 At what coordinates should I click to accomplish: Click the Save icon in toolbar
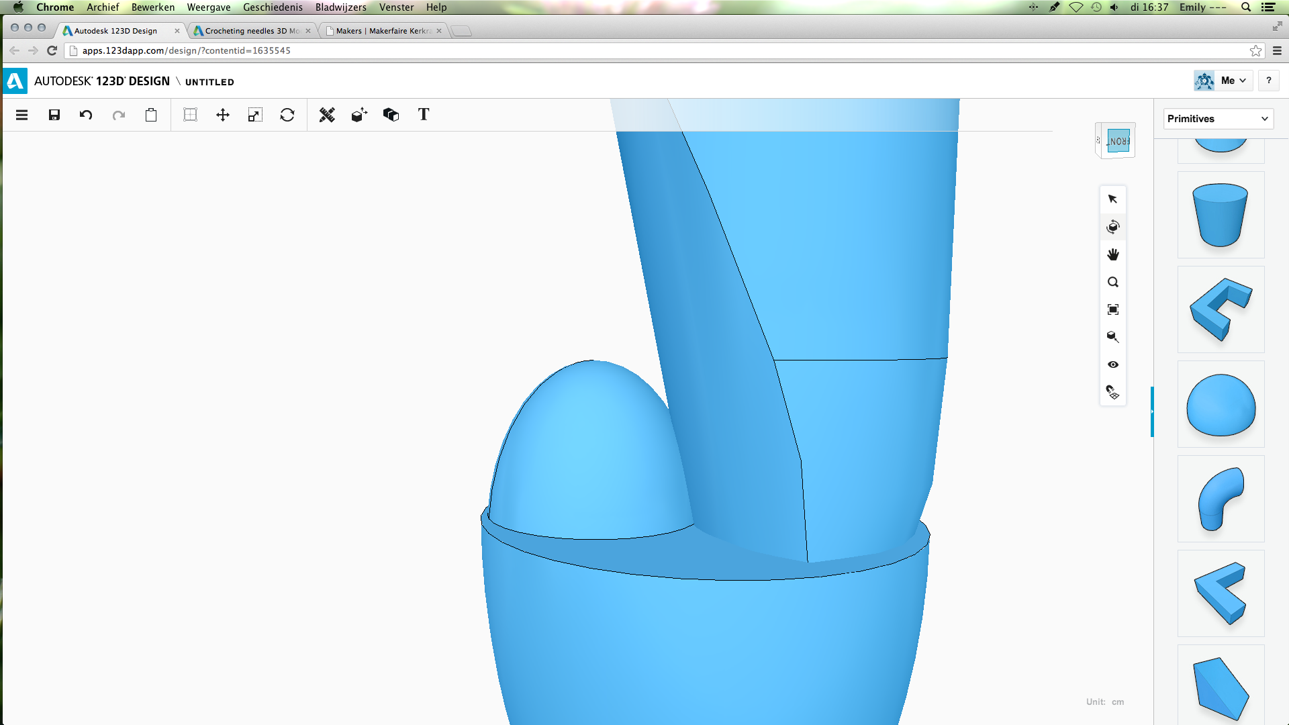54,115
